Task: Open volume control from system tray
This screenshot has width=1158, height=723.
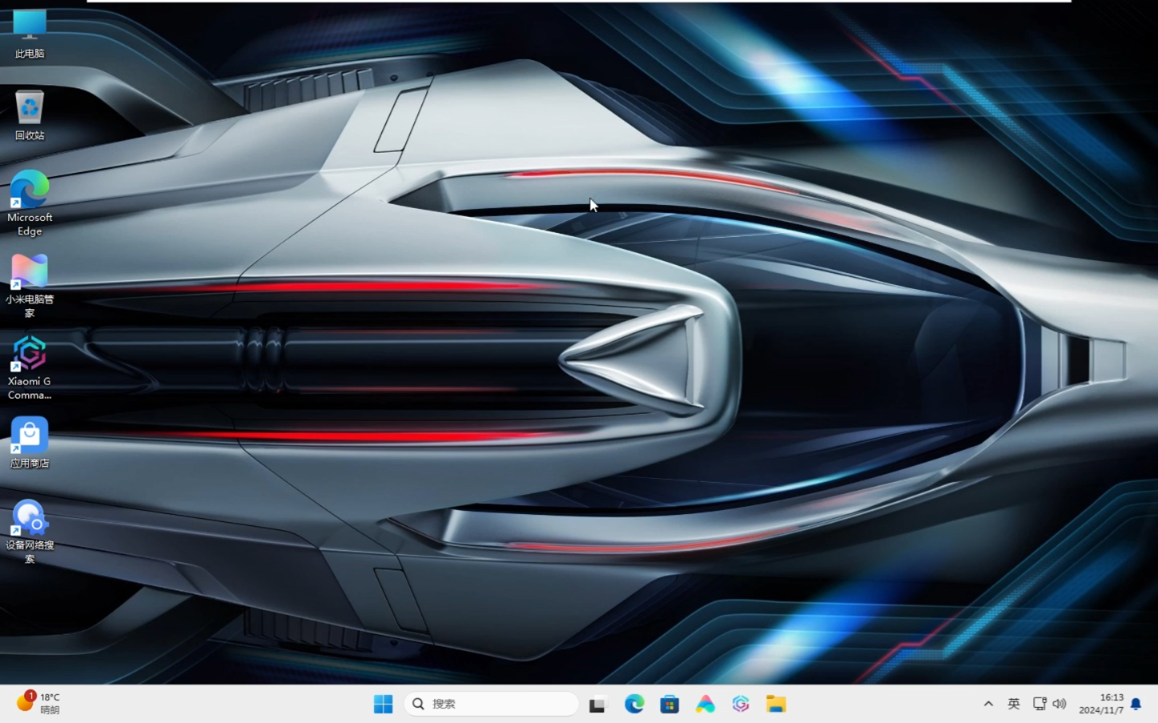Action: [1059, 704]
